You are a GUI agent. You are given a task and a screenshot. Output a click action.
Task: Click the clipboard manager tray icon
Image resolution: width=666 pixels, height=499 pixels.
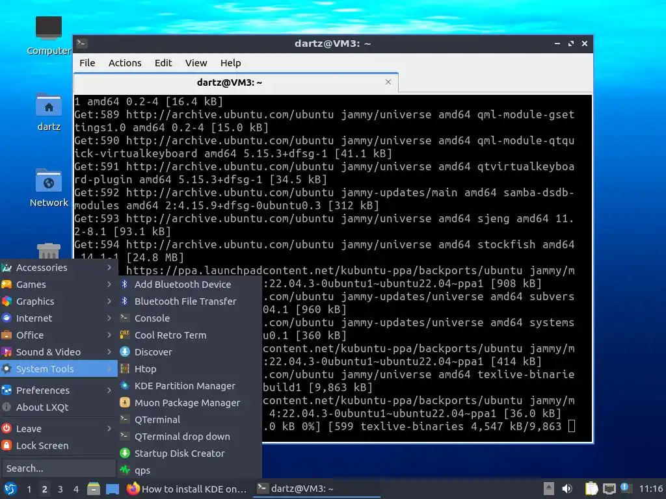click(591, 489)
